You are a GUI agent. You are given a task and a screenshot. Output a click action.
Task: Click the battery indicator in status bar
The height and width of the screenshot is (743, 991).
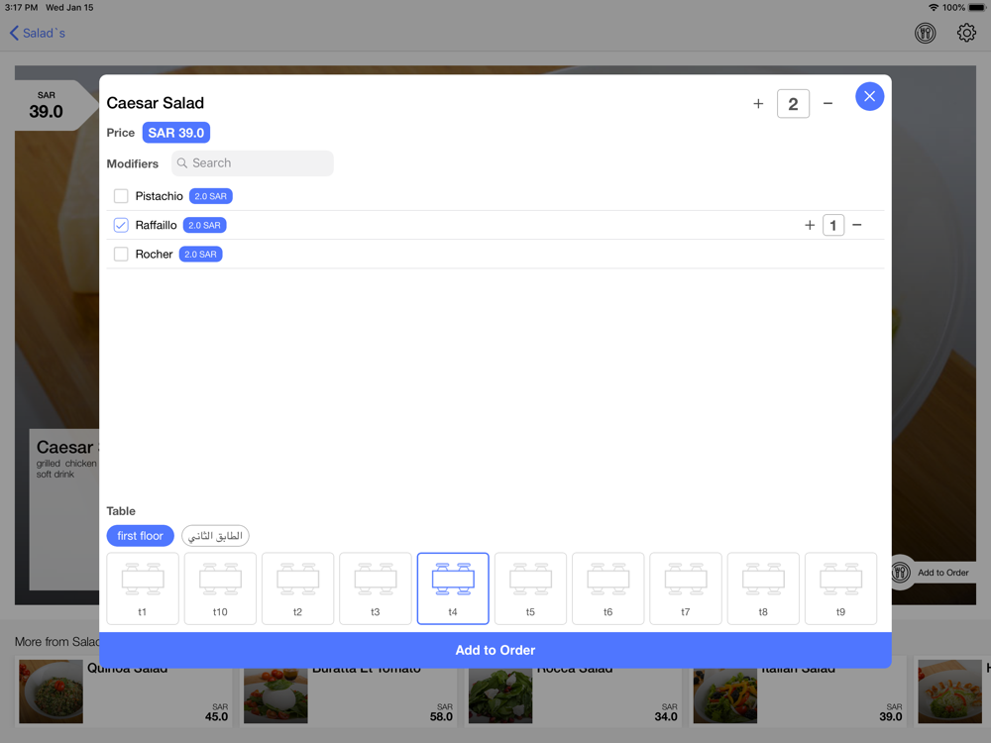click(x=977, y=8)
